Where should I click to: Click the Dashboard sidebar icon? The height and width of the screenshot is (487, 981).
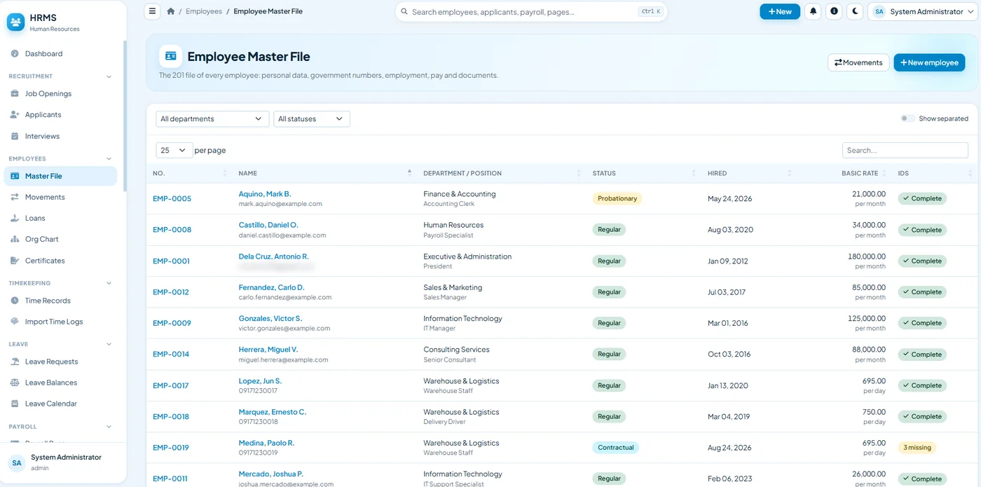tap(15, 54)
